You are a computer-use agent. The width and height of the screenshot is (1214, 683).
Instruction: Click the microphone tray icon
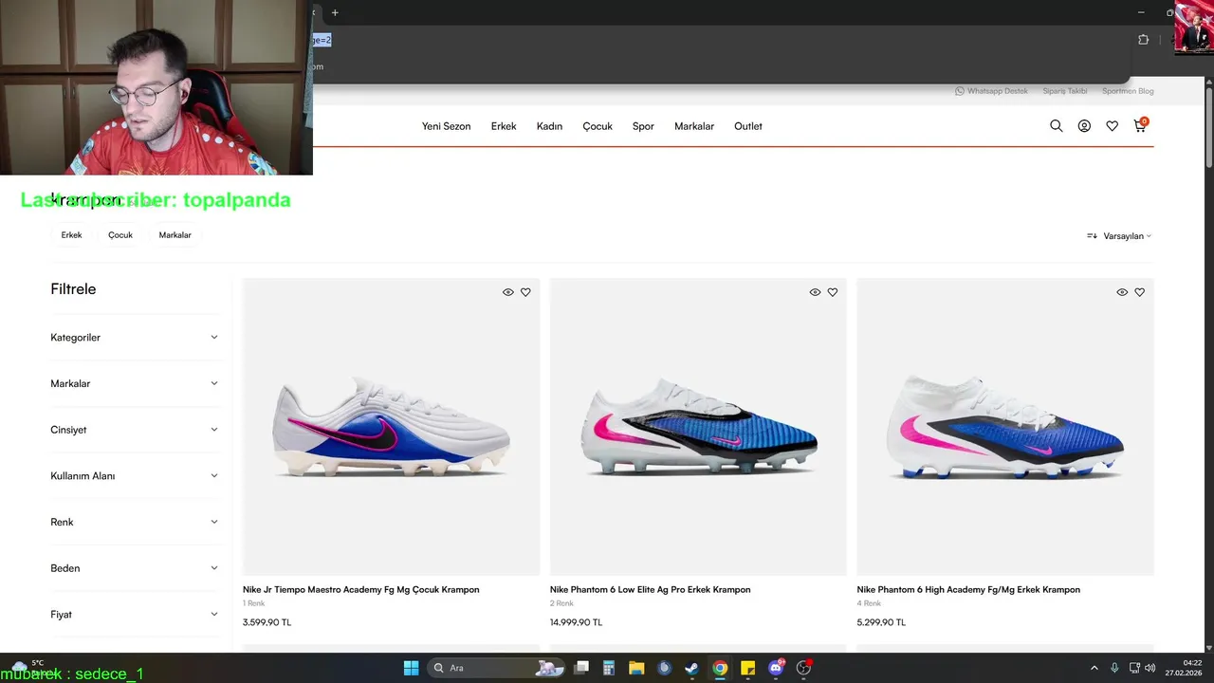1114,668
